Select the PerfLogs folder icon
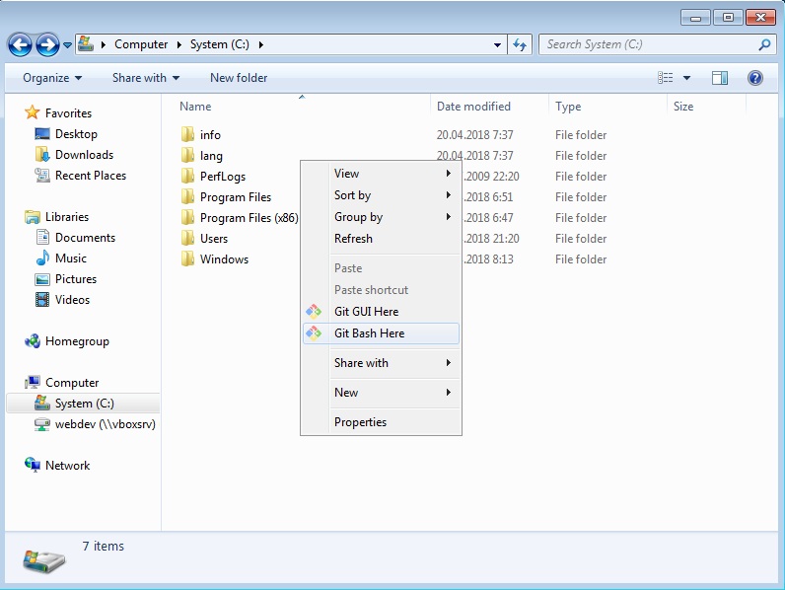This screenshot has width=785, height=590. [x=187, y=176]
